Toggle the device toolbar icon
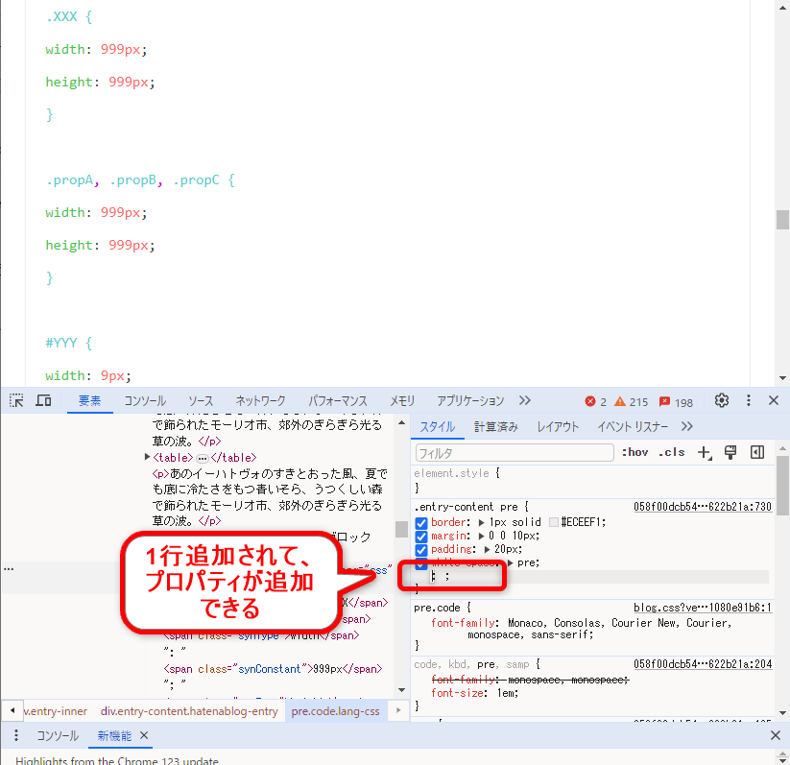 pyautogui.click(x=43, y=400)
